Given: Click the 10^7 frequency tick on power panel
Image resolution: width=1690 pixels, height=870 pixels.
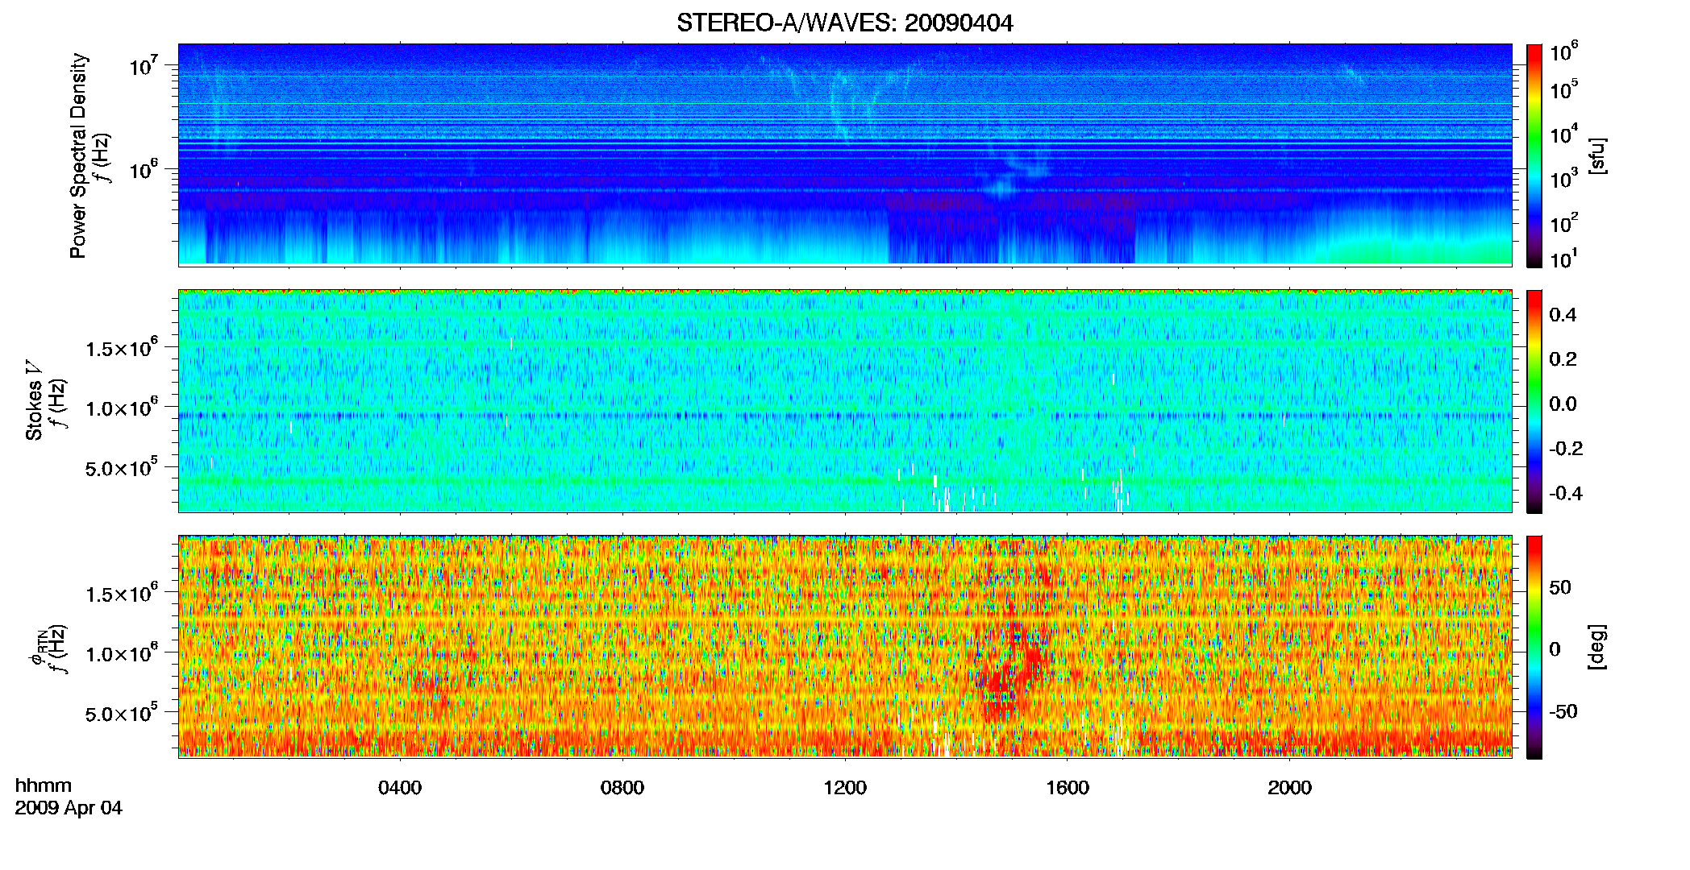Looking at the screenshot, I should coord(143,64).
